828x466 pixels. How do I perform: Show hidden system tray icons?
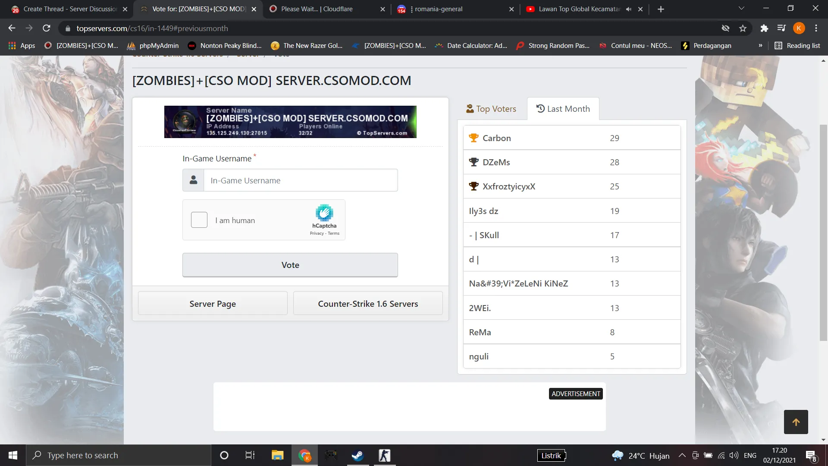[682, 455]
